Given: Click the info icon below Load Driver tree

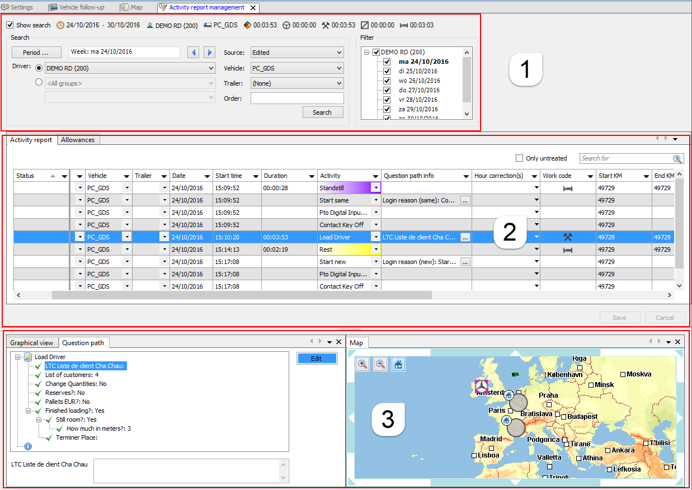Looking at the screenshot, I should click(28, 446).
